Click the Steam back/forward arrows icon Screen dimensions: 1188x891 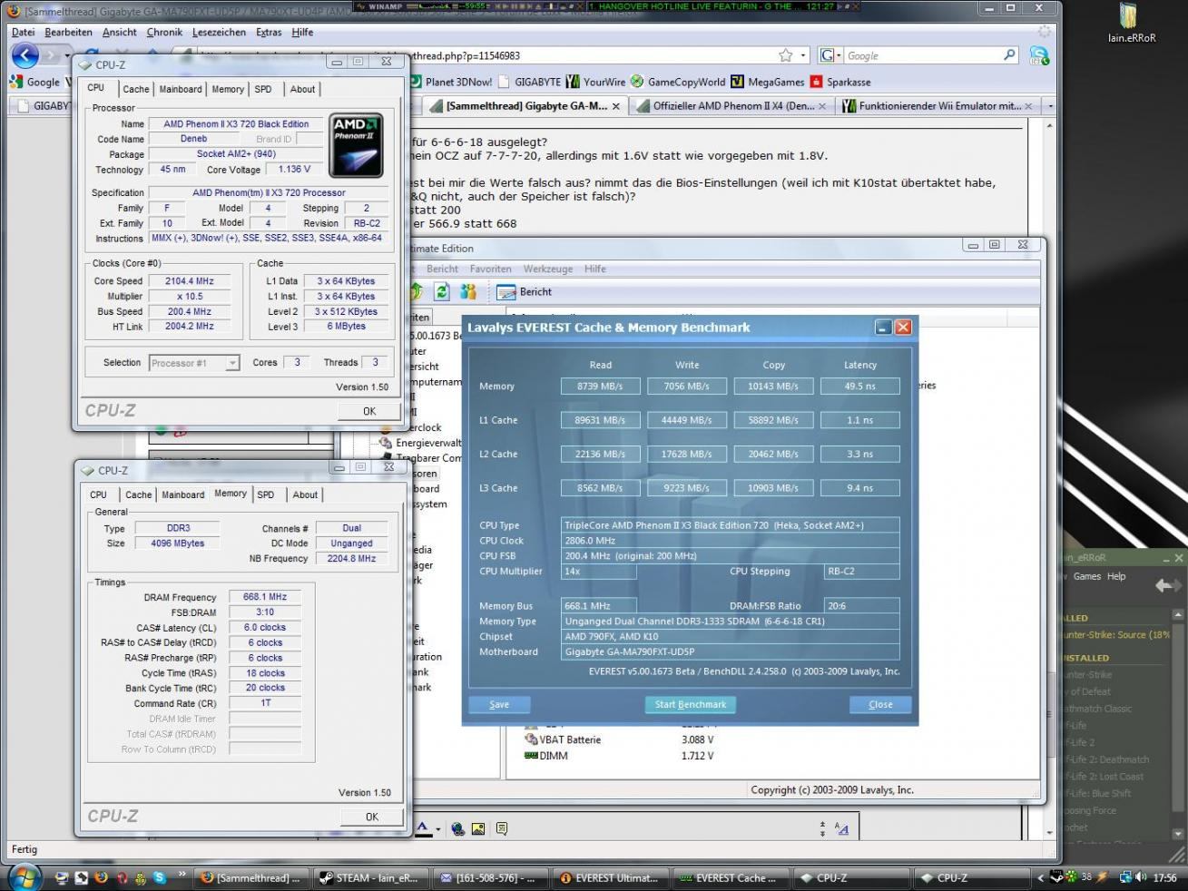pyautogui.click(x=1168, y=586)
